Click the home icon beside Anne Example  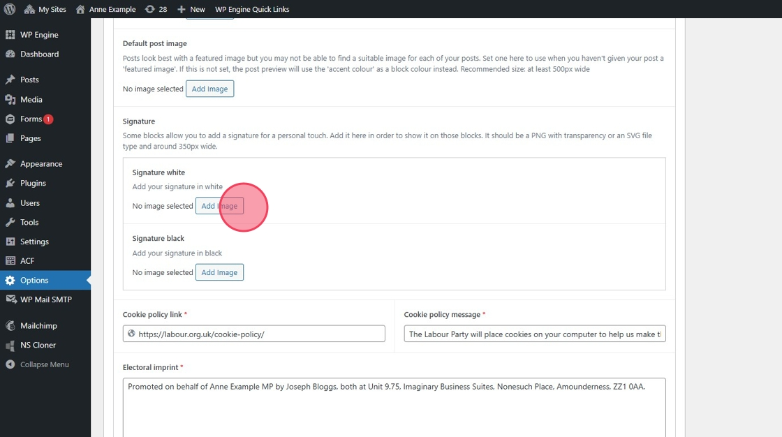pyautogui.click(x=80, y=9)
